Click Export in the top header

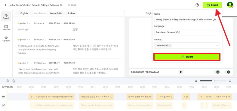212,5
